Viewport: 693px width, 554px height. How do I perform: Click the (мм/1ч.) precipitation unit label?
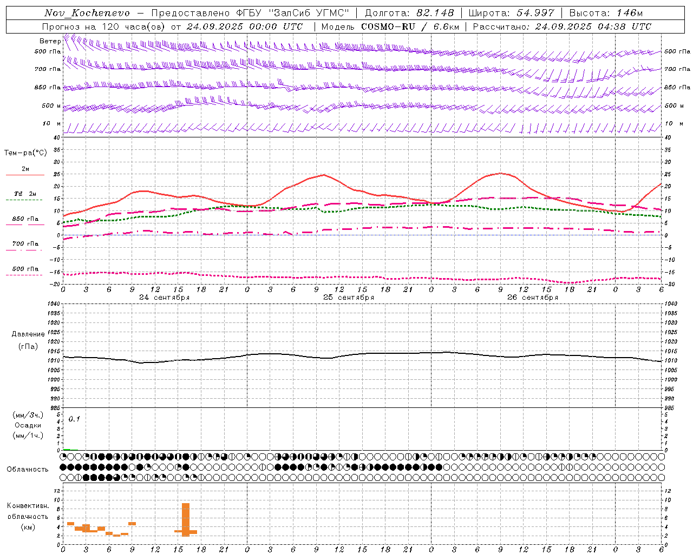point(28,436)
